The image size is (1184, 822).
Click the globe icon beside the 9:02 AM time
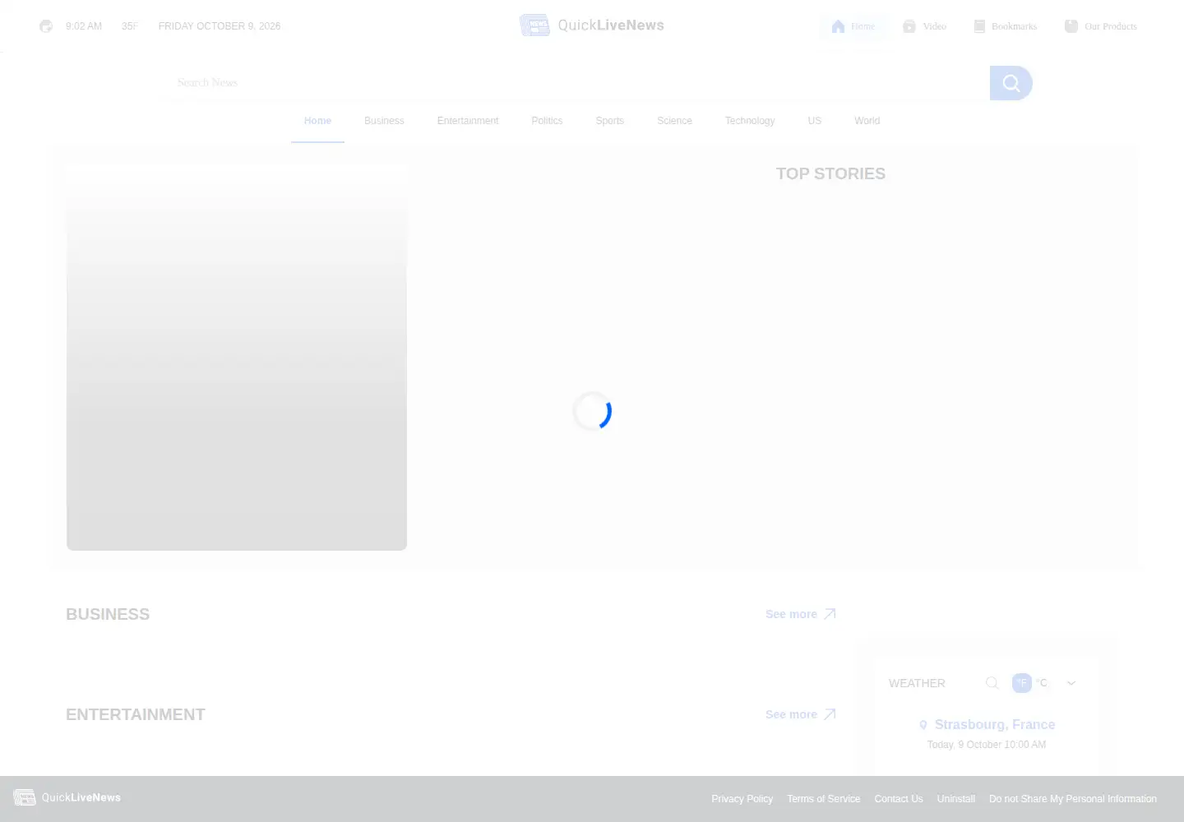tap(46, 26)
